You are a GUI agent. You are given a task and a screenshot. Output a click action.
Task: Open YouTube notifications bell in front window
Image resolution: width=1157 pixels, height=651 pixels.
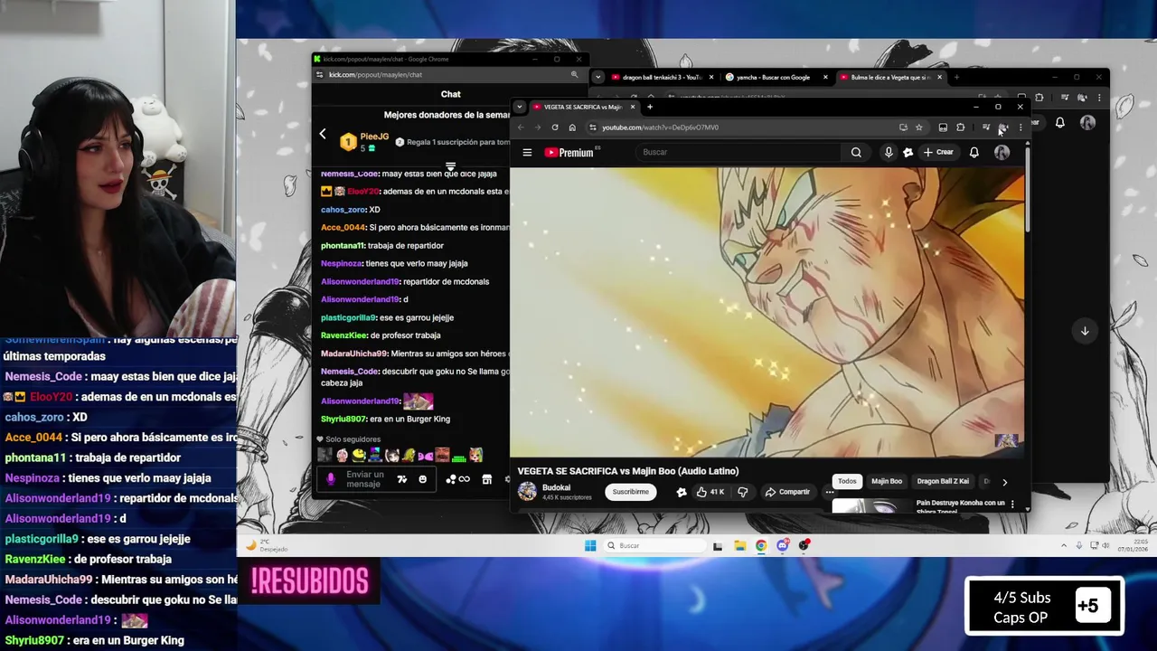point(974,152)
